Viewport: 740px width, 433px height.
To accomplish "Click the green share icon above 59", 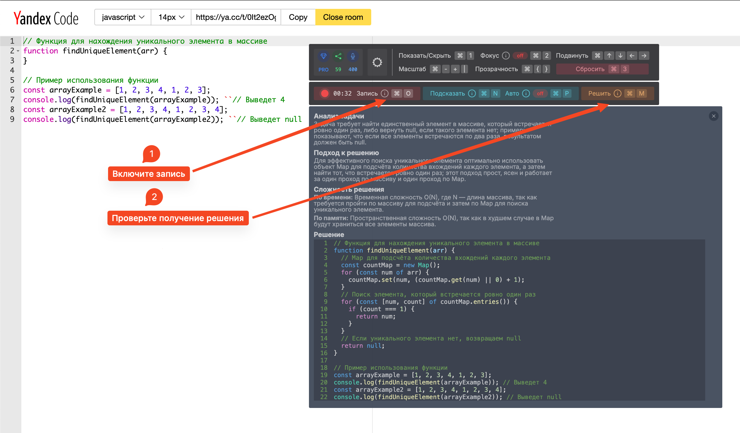I will (338, 56).
